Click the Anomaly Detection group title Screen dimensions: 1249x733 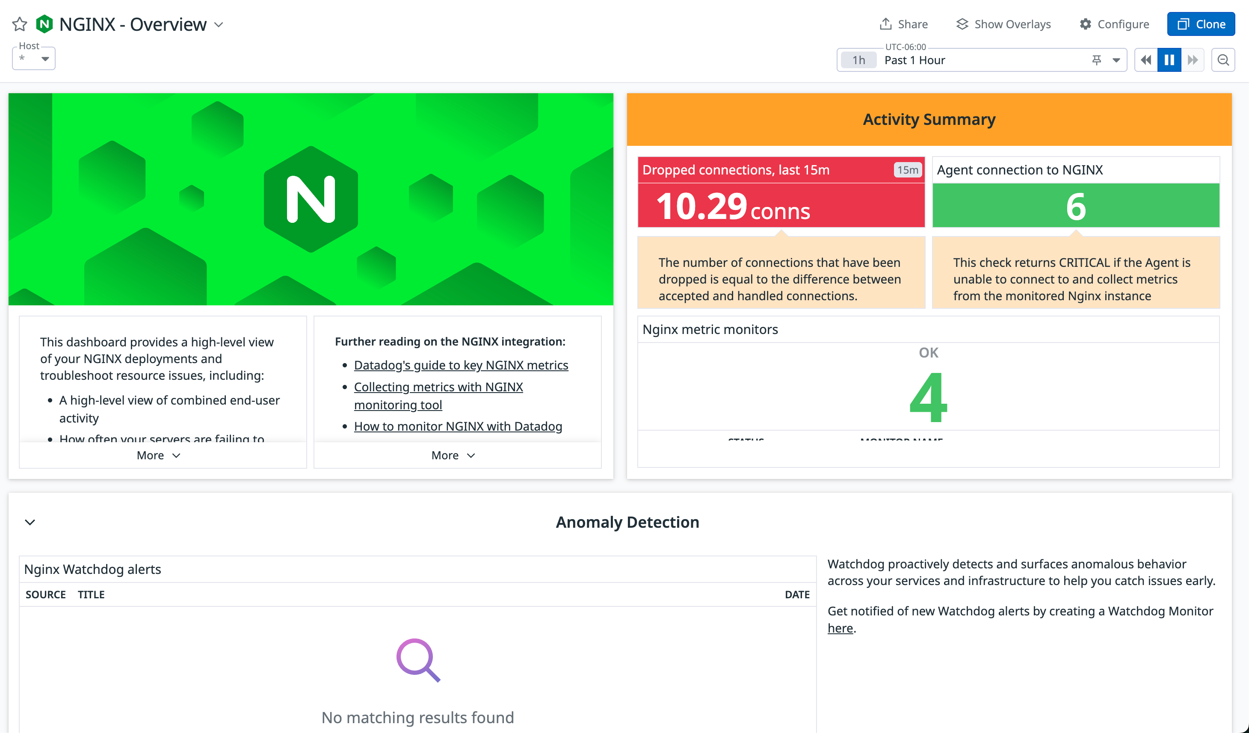coord(627,522)
